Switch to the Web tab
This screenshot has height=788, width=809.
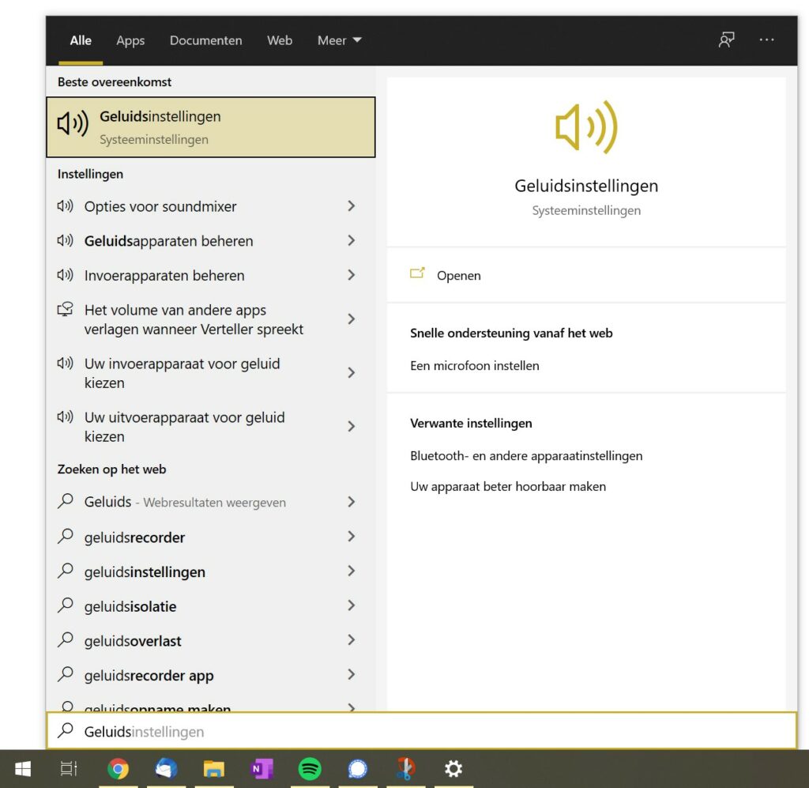pyautogui.click(x=280, y=40)
